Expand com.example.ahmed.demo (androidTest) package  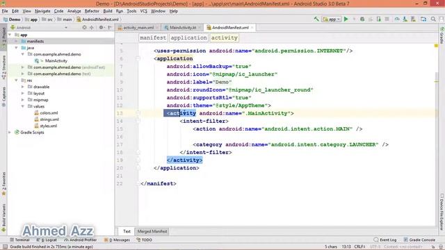23,67
